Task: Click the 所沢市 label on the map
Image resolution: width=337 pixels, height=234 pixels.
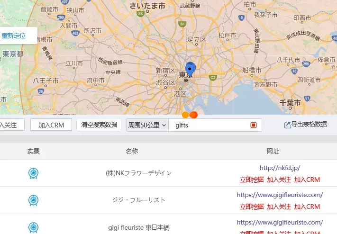Action: 92,30
